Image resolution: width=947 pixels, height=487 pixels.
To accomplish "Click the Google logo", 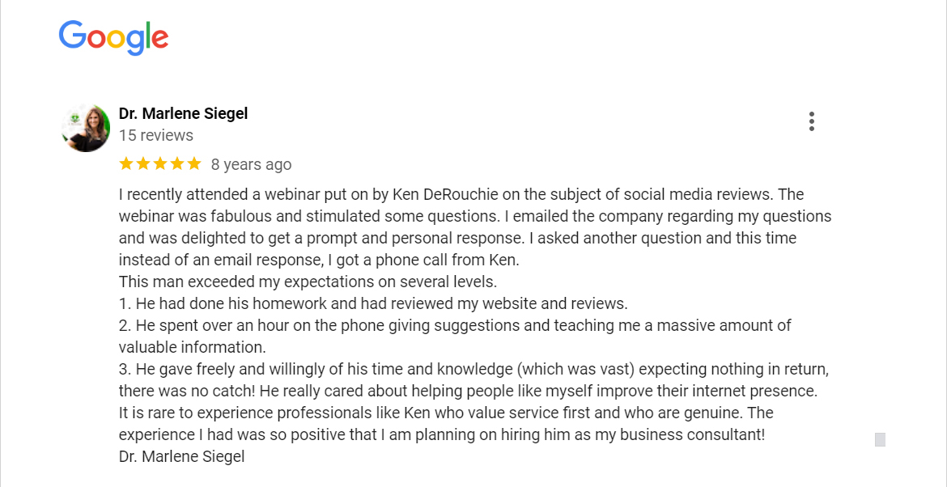I will point(113,37).
